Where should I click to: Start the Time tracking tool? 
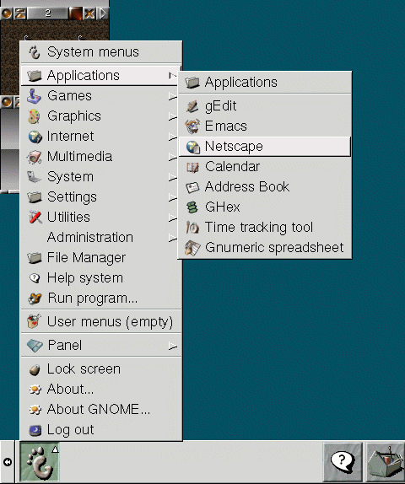point(265,227)
